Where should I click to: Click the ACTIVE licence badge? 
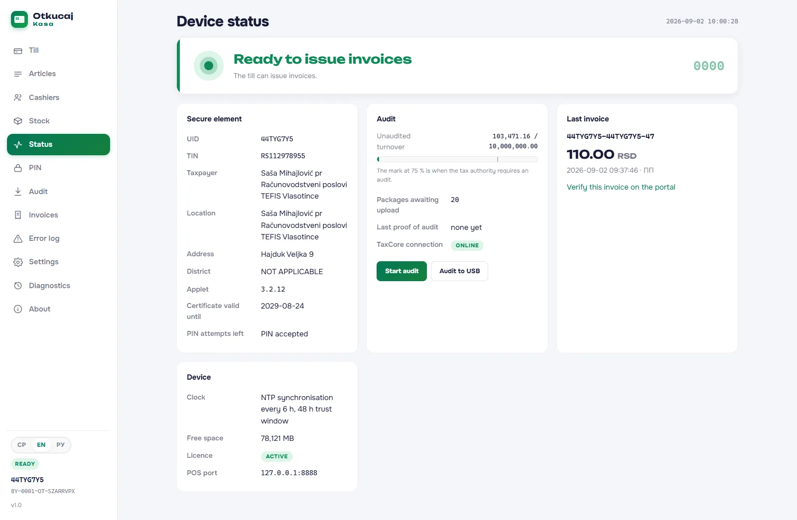pos(276,456)
